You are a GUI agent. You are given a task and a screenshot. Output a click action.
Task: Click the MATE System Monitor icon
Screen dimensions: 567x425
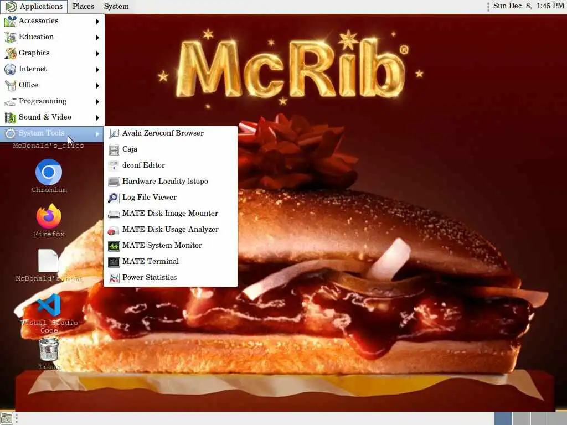[114, 246]
